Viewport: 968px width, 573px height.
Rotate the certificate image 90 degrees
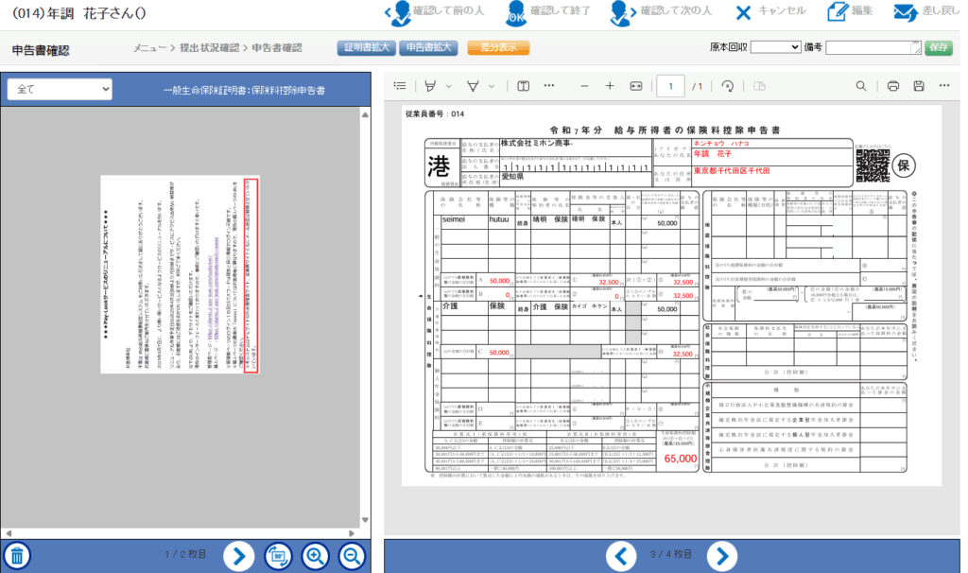tap(276, 556)
